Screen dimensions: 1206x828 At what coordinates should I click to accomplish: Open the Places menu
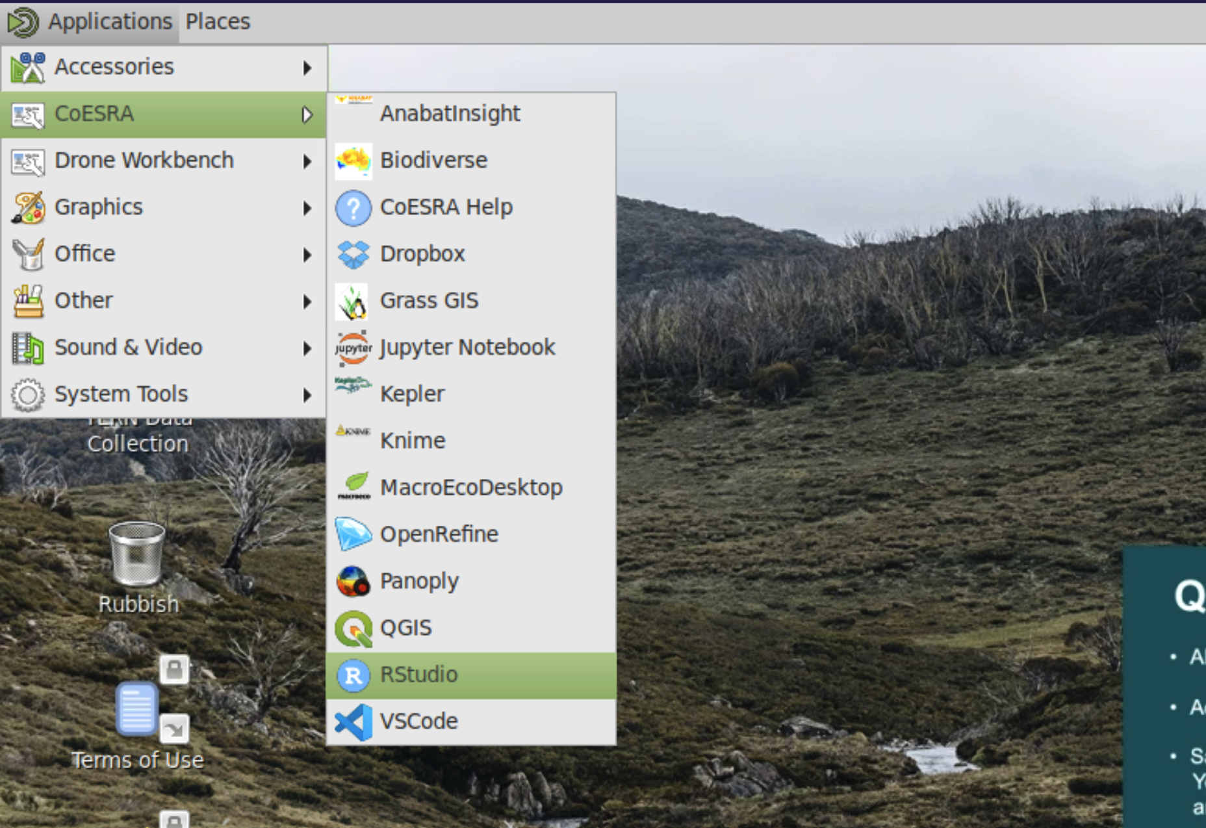pos(218,21)
